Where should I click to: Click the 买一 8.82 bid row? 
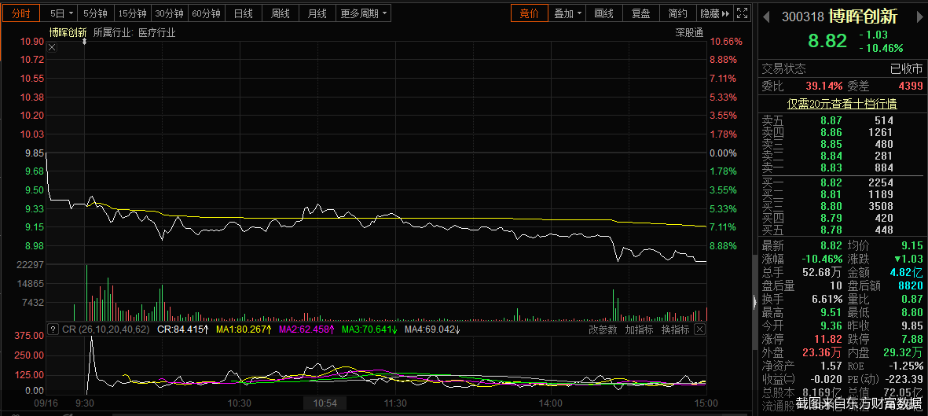pyautogui.click(x=842, y=182)
